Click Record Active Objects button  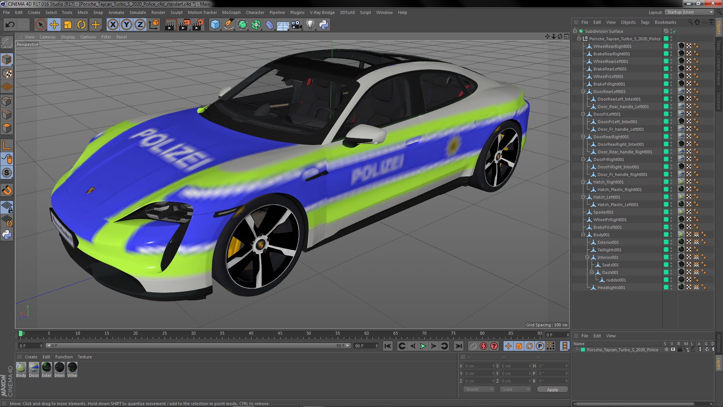pyautogui.click(x=473, y=346)
